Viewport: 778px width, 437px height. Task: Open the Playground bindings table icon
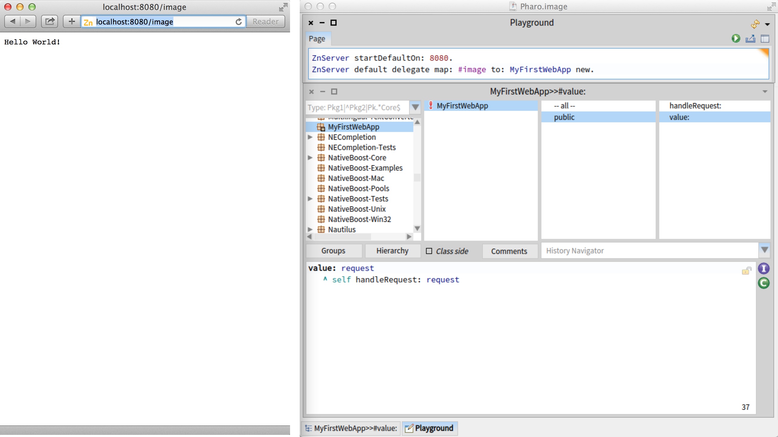(x=765, y=38)
